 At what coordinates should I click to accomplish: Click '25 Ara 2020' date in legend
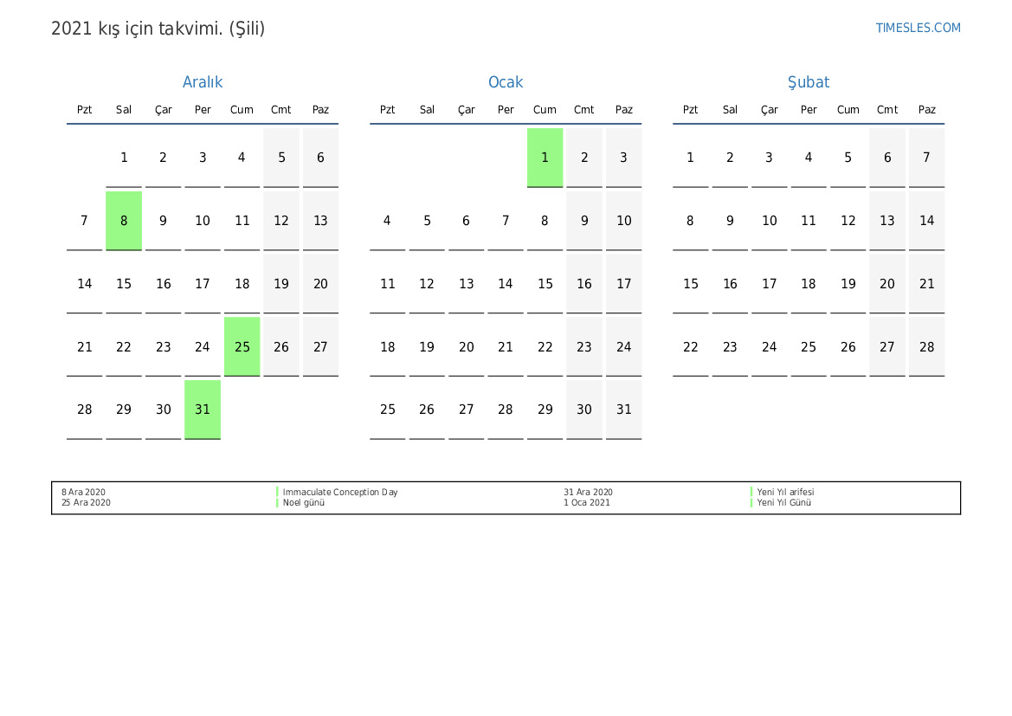pos(86,502)
